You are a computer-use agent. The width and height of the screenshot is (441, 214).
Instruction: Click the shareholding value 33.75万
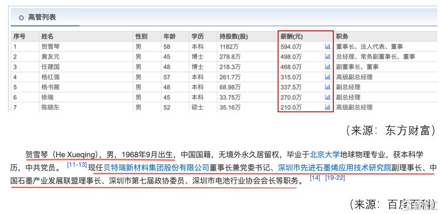pyautogui.click(x=230, y=97)
